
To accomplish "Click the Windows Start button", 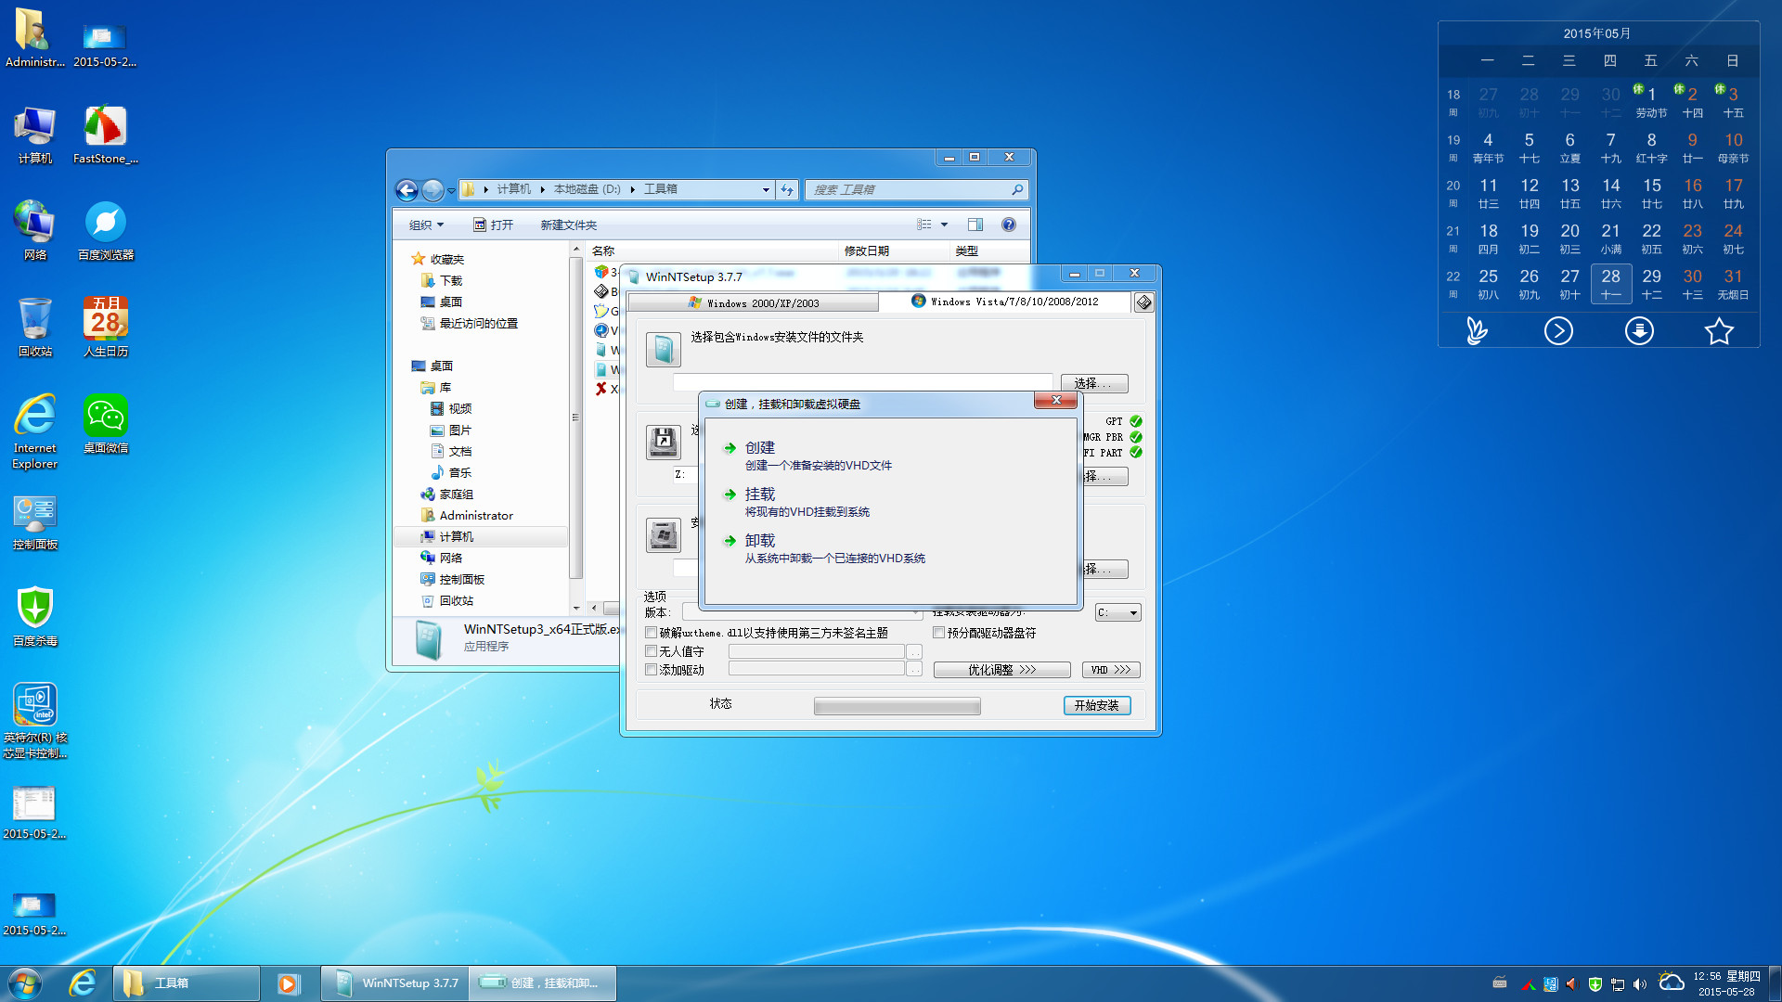I will 25,983.
